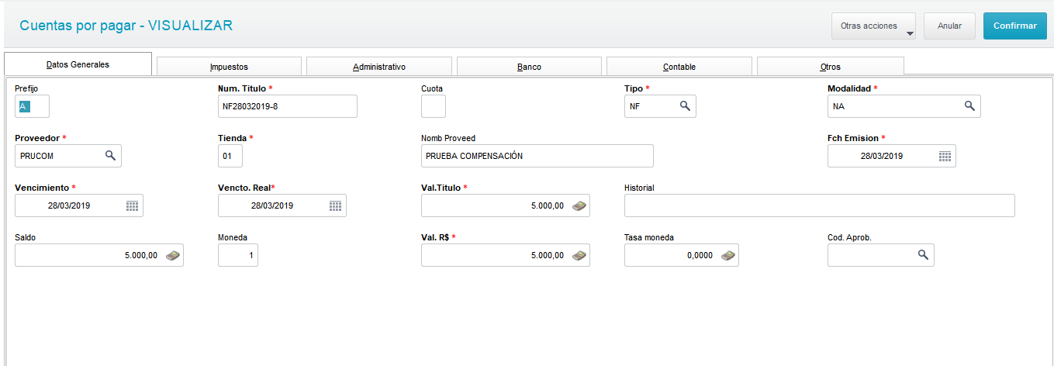
Task: Open the Administrativo tab
Action: (x=378, y=67)
